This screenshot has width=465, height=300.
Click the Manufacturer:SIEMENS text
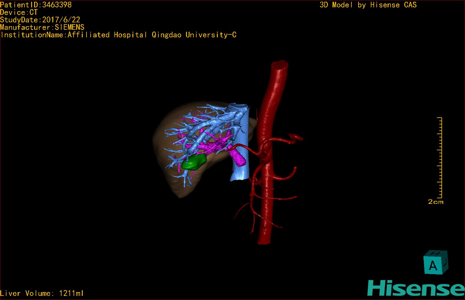[42, 27]
